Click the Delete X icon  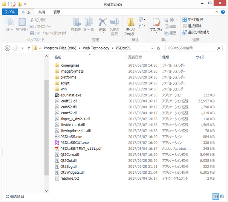(103, 22)
